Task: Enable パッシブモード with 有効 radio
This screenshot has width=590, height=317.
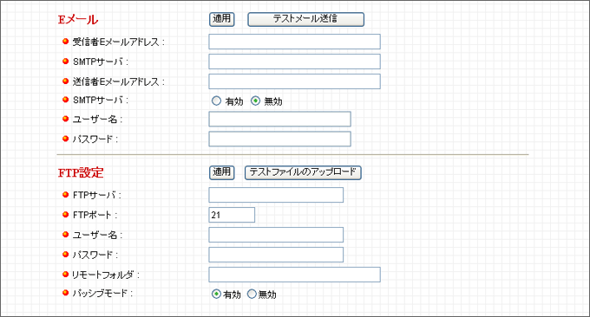Action: click(x=216, y=294)
